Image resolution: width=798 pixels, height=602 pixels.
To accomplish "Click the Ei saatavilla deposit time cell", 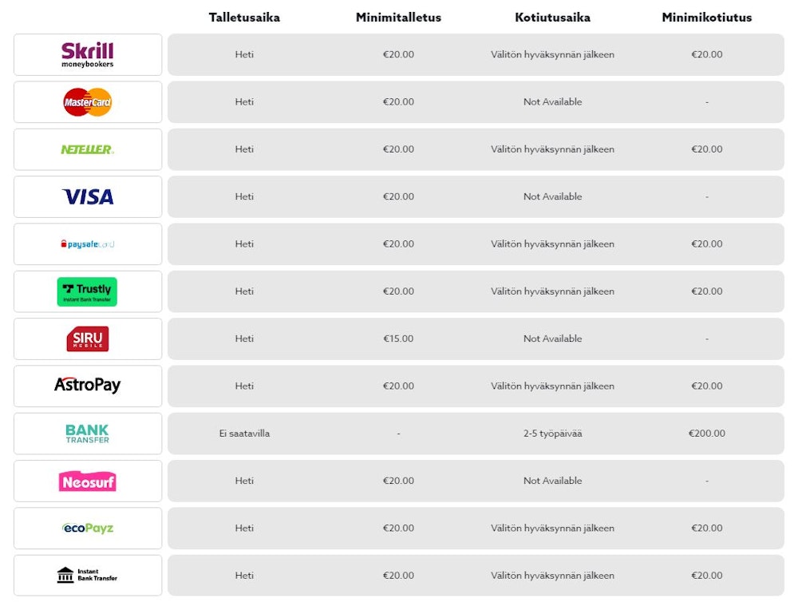I will pyautogui.click(x=244, y=434).
